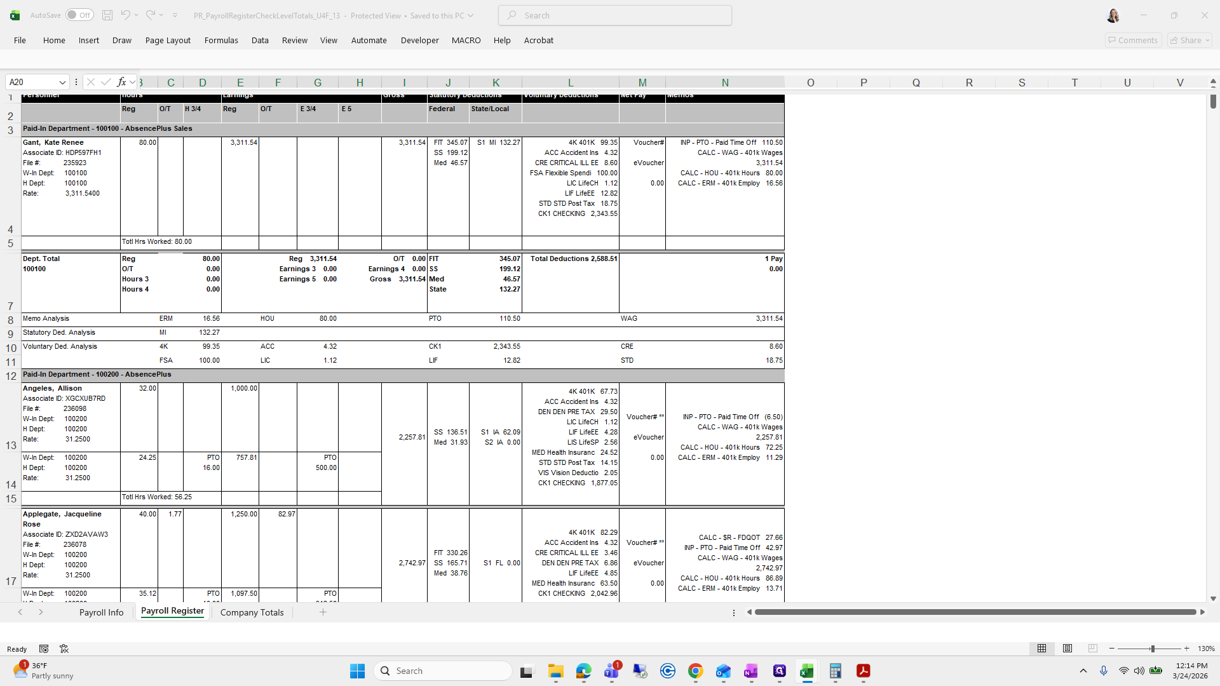Click the Search box in title bar
The image size is (1220, 686).
point(614,15)
